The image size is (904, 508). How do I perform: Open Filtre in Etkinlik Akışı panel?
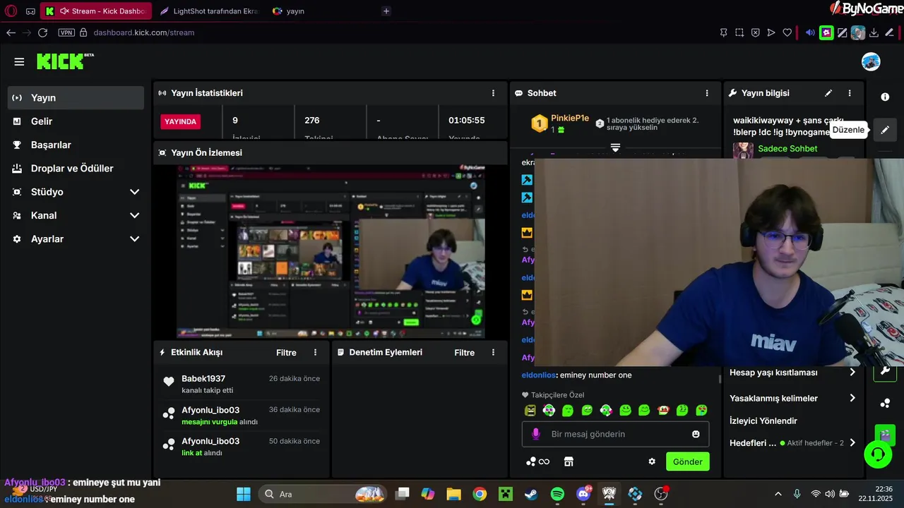[286, 353]
